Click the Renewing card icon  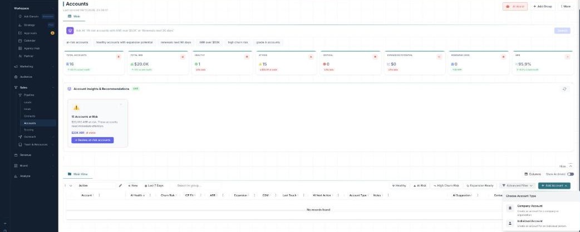coord(503,57)
